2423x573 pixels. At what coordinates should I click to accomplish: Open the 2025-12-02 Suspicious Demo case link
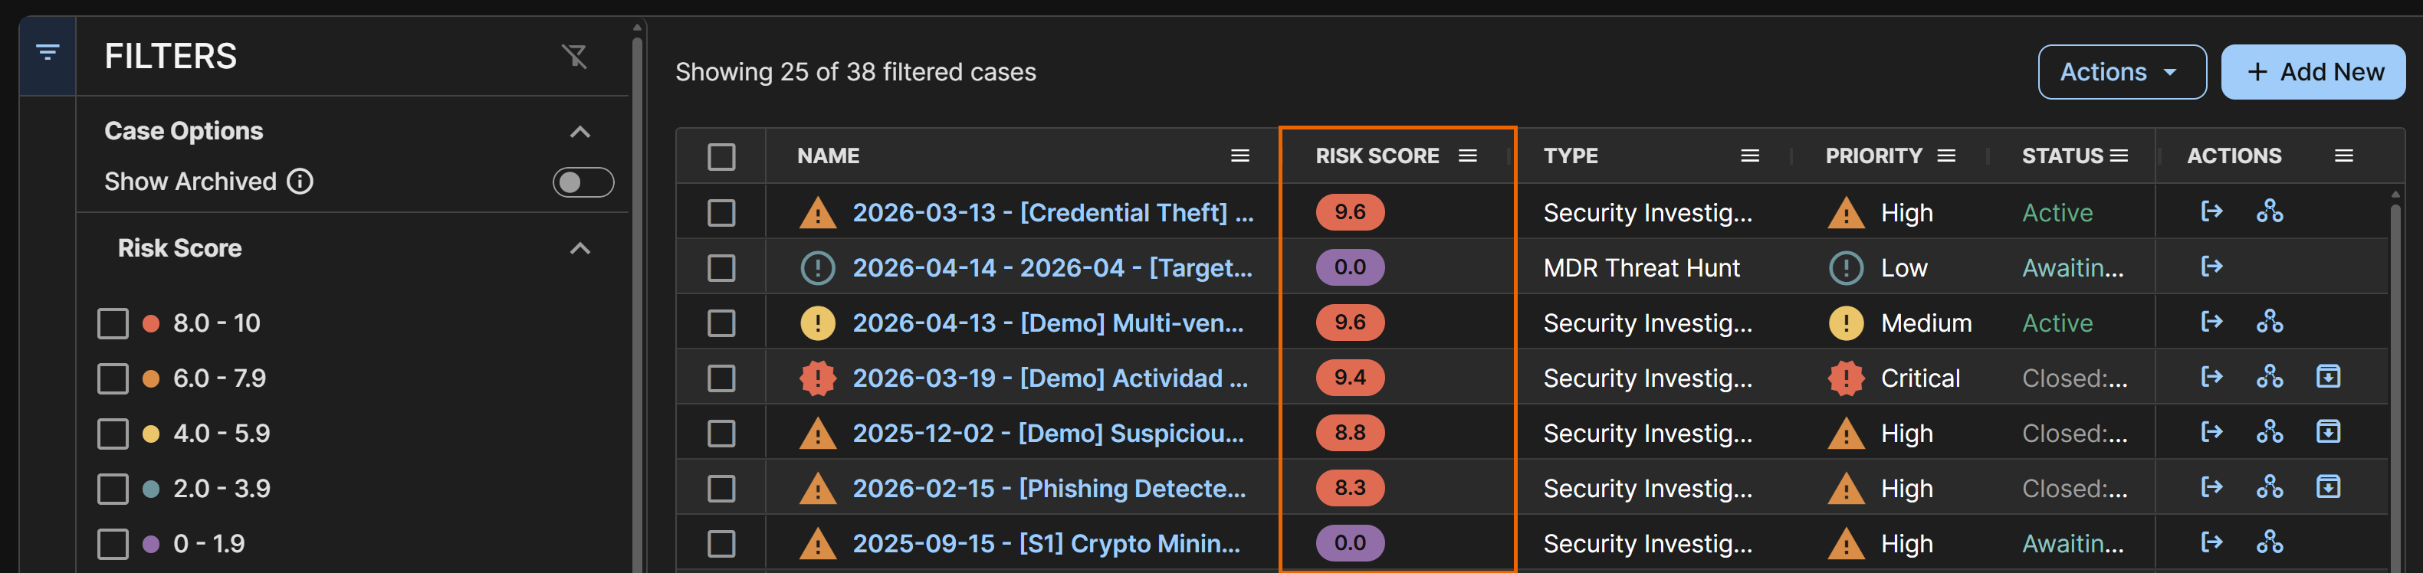pyautogui.click(x=1047, y=433)
